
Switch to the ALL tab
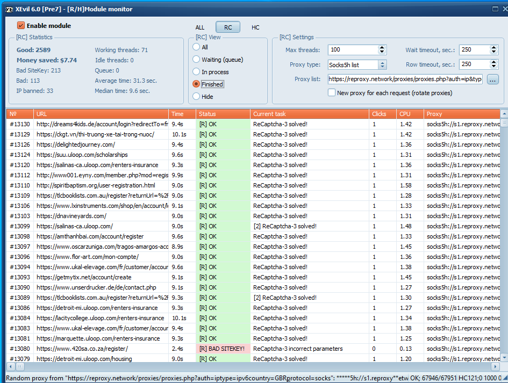pyautogui.click(x=200, y=27)
